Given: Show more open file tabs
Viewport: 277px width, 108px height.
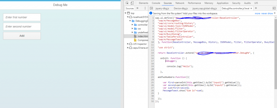Looking at the screenshot, I should point(256,8).
